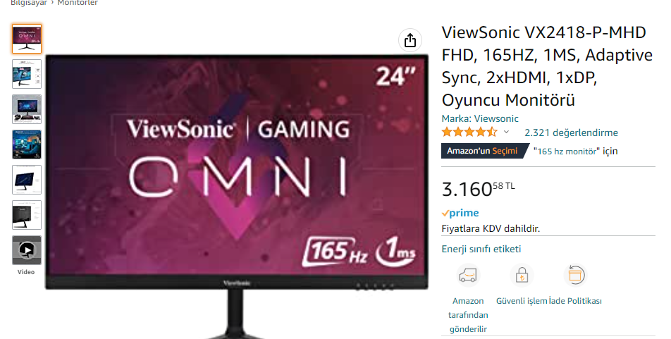This screenshot has height=339, width=671.
Task: Click the Prime logo badge
Action: 460,213
